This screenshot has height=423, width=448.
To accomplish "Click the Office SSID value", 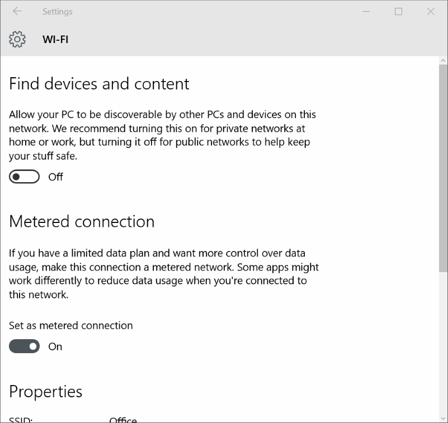I will [123, 420].
